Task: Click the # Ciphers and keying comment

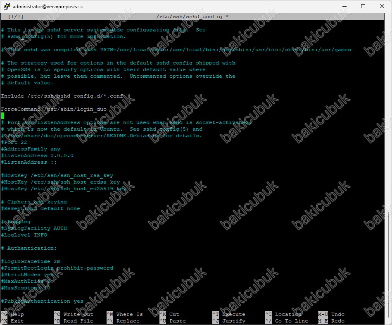Action: click(x=34, y=202)
